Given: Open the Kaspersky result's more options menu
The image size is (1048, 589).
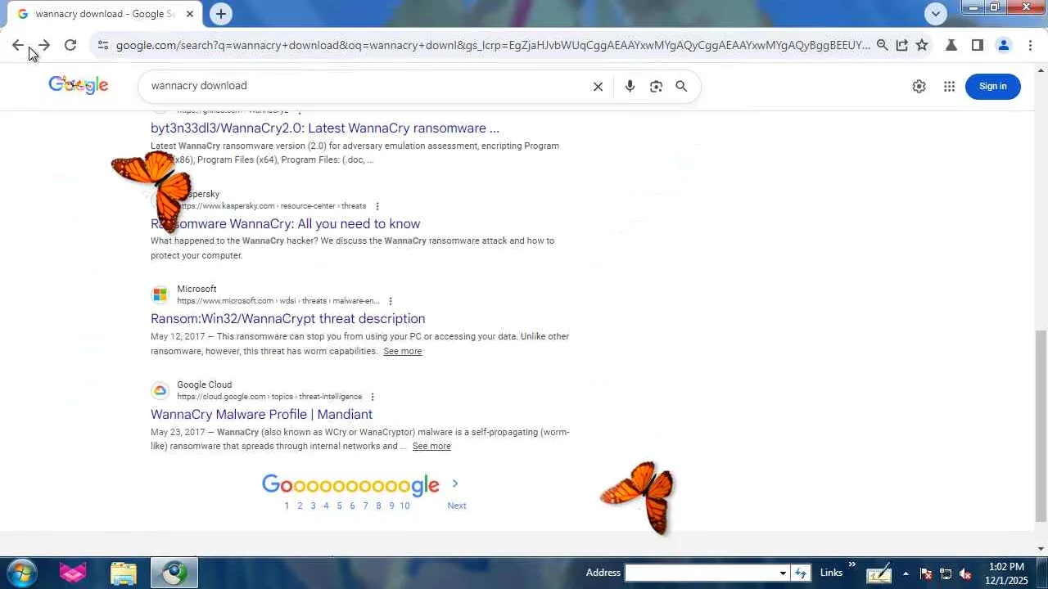Looking at the screenshot, I should tap(377, 206).
